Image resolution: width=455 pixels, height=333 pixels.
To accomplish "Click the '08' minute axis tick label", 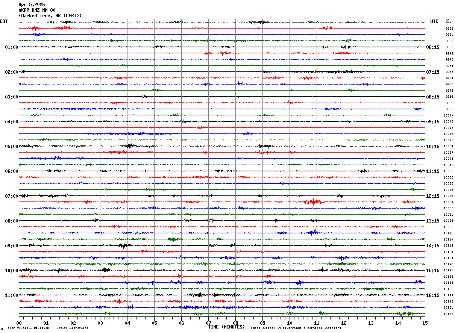I will click(236, 323).
